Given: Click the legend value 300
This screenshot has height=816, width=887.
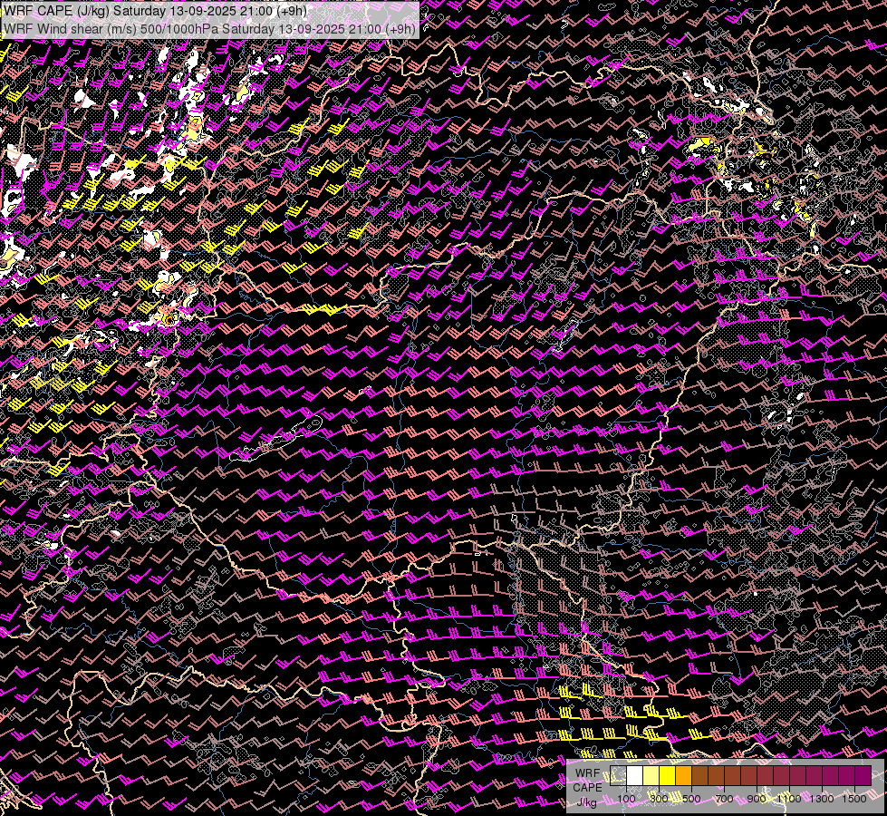Looking at the screenshot, I should point(659,799).
